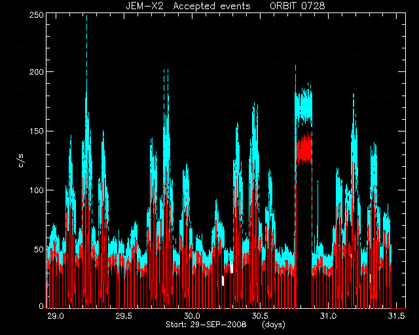419x335 pixels.
Task: Click the 30.5 x-axis tick label
Action: pos(260,316)
